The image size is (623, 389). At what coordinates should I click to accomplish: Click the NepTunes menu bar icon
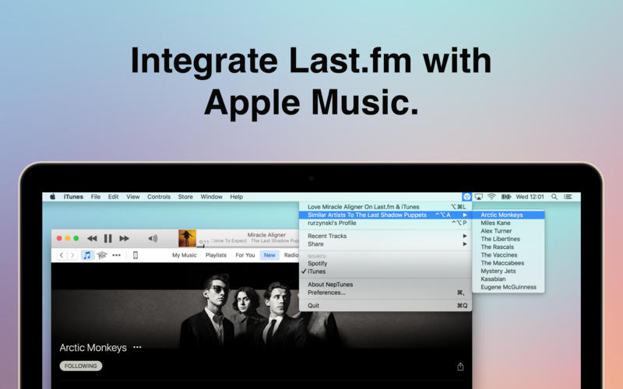[466, 197]
